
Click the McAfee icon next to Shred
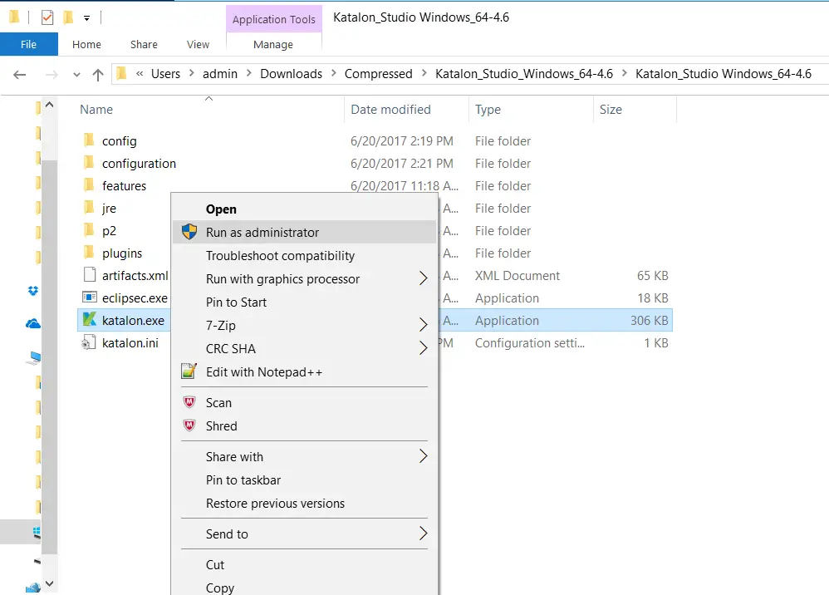point(189,425)
